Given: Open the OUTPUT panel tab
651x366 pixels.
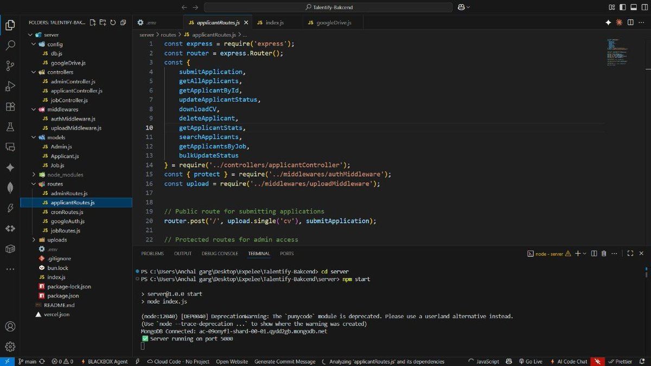Looking at the screenshot, I should (183, 254).
